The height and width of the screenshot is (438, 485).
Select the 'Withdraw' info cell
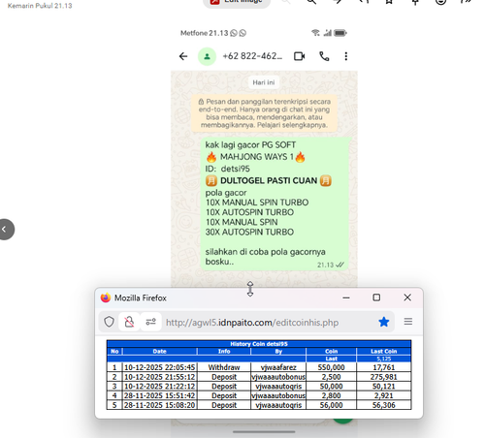tap(224, 367)
